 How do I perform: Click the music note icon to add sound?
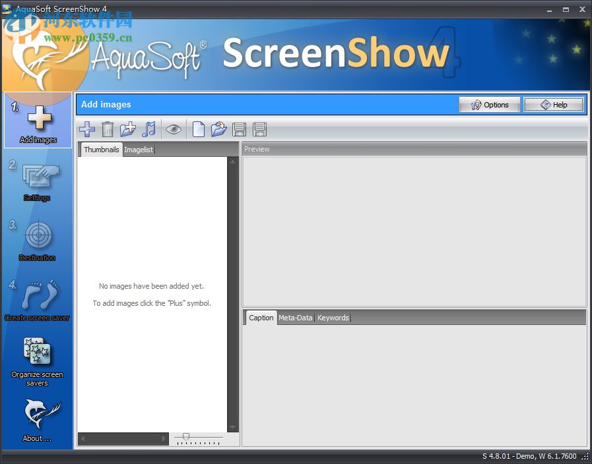pos(148,129)
